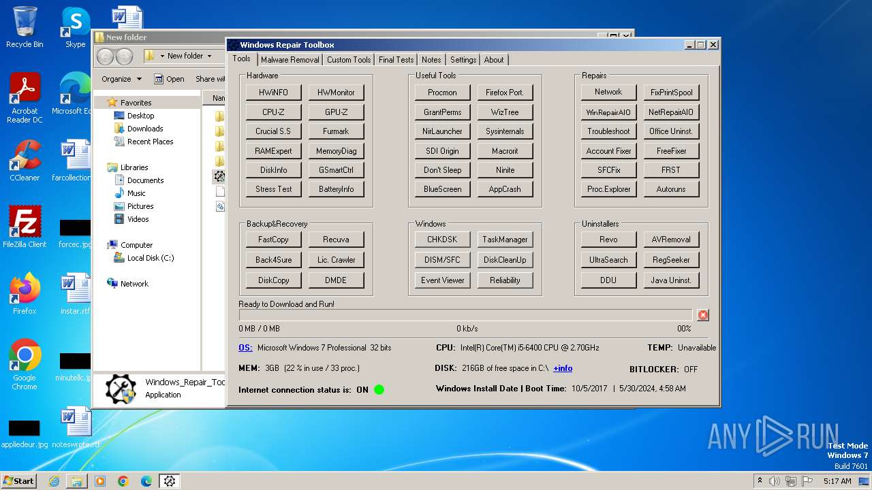Show hidden system tray icons
The height and width of the screenshot is (490, 872).
point(760,481)
